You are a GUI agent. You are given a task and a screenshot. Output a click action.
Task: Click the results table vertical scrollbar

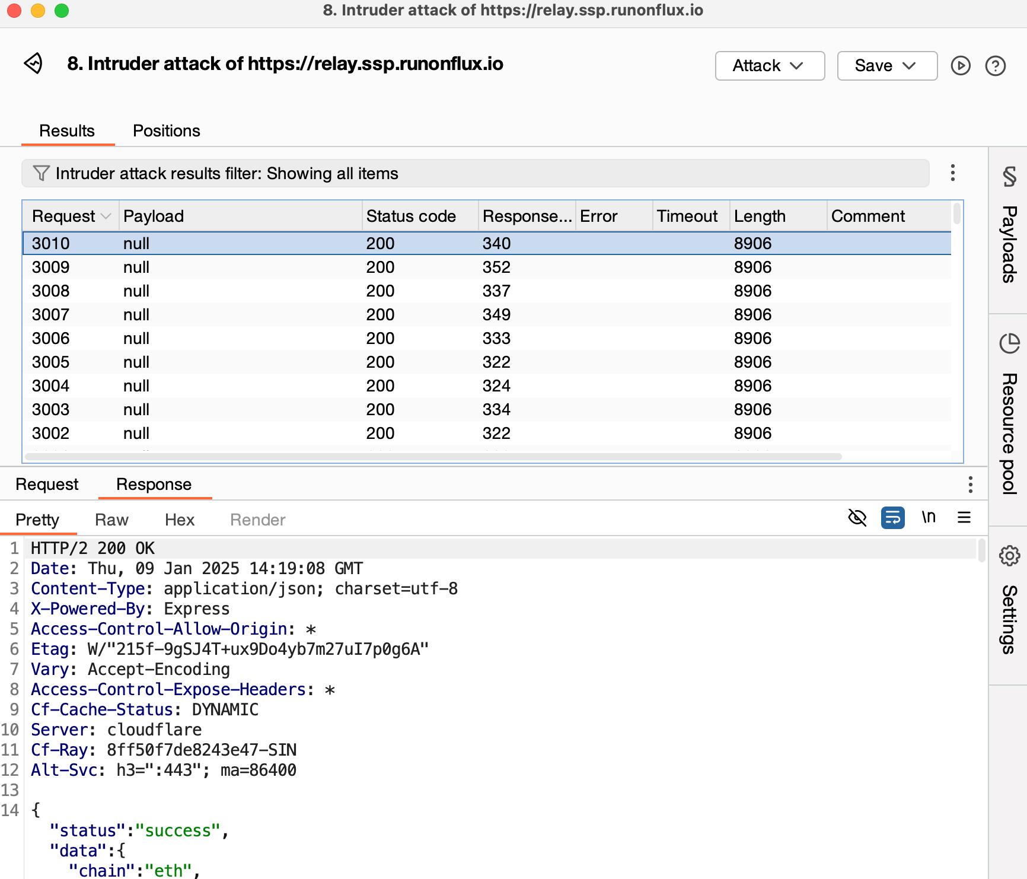[x=956, y=214]
